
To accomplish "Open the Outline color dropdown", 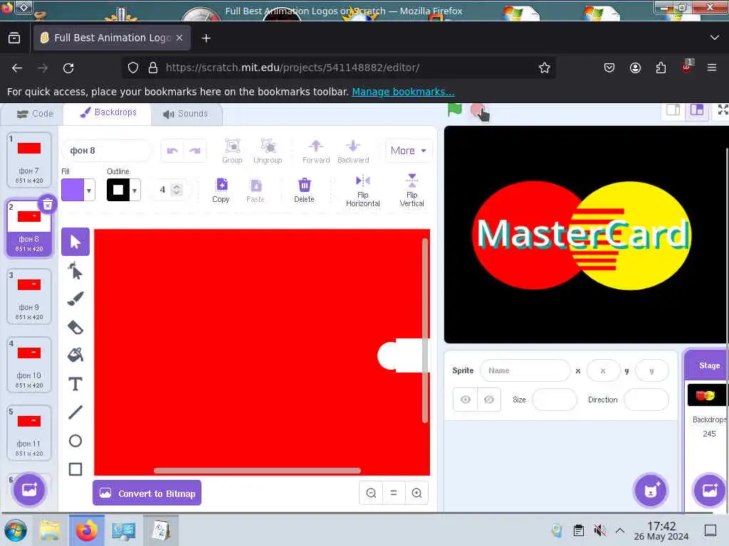I will point(135,191).
